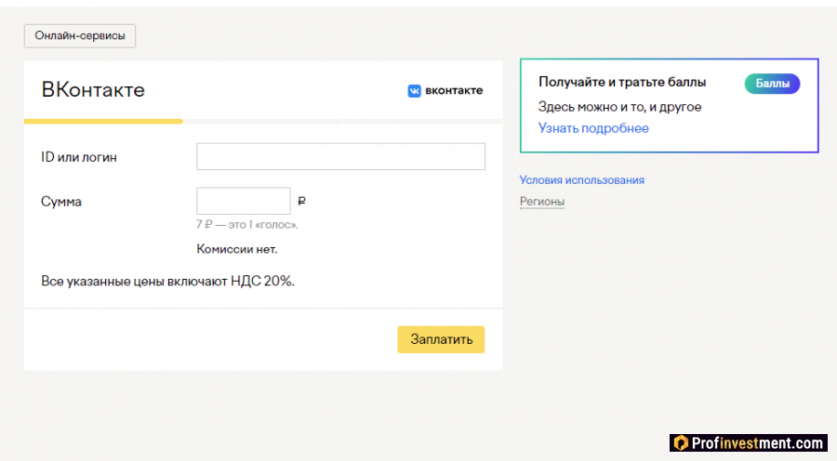
Task: Click the Сумма label
Action: click(61, 202)
